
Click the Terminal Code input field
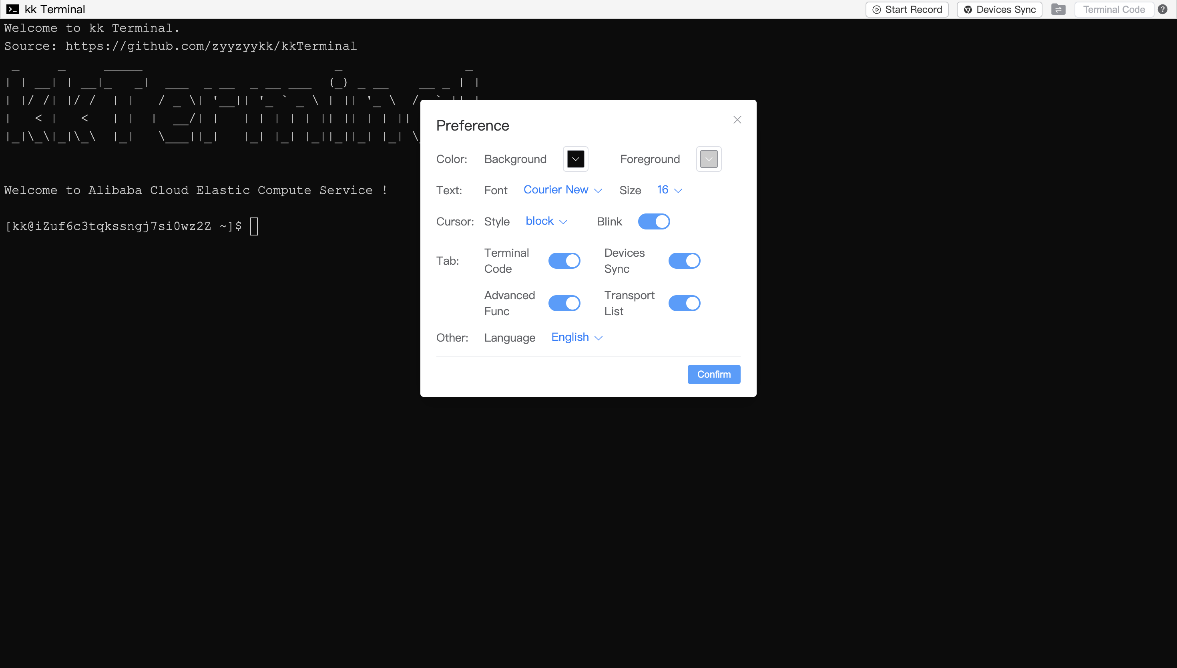pos(1113,10)
